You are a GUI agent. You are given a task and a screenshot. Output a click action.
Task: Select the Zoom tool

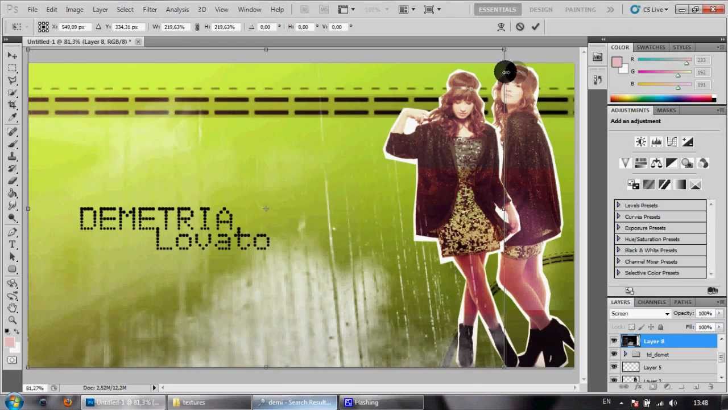13,320
